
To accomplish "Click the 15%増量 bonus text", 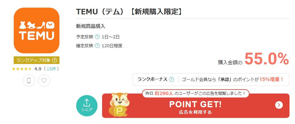I will click(x=272, y=80).
